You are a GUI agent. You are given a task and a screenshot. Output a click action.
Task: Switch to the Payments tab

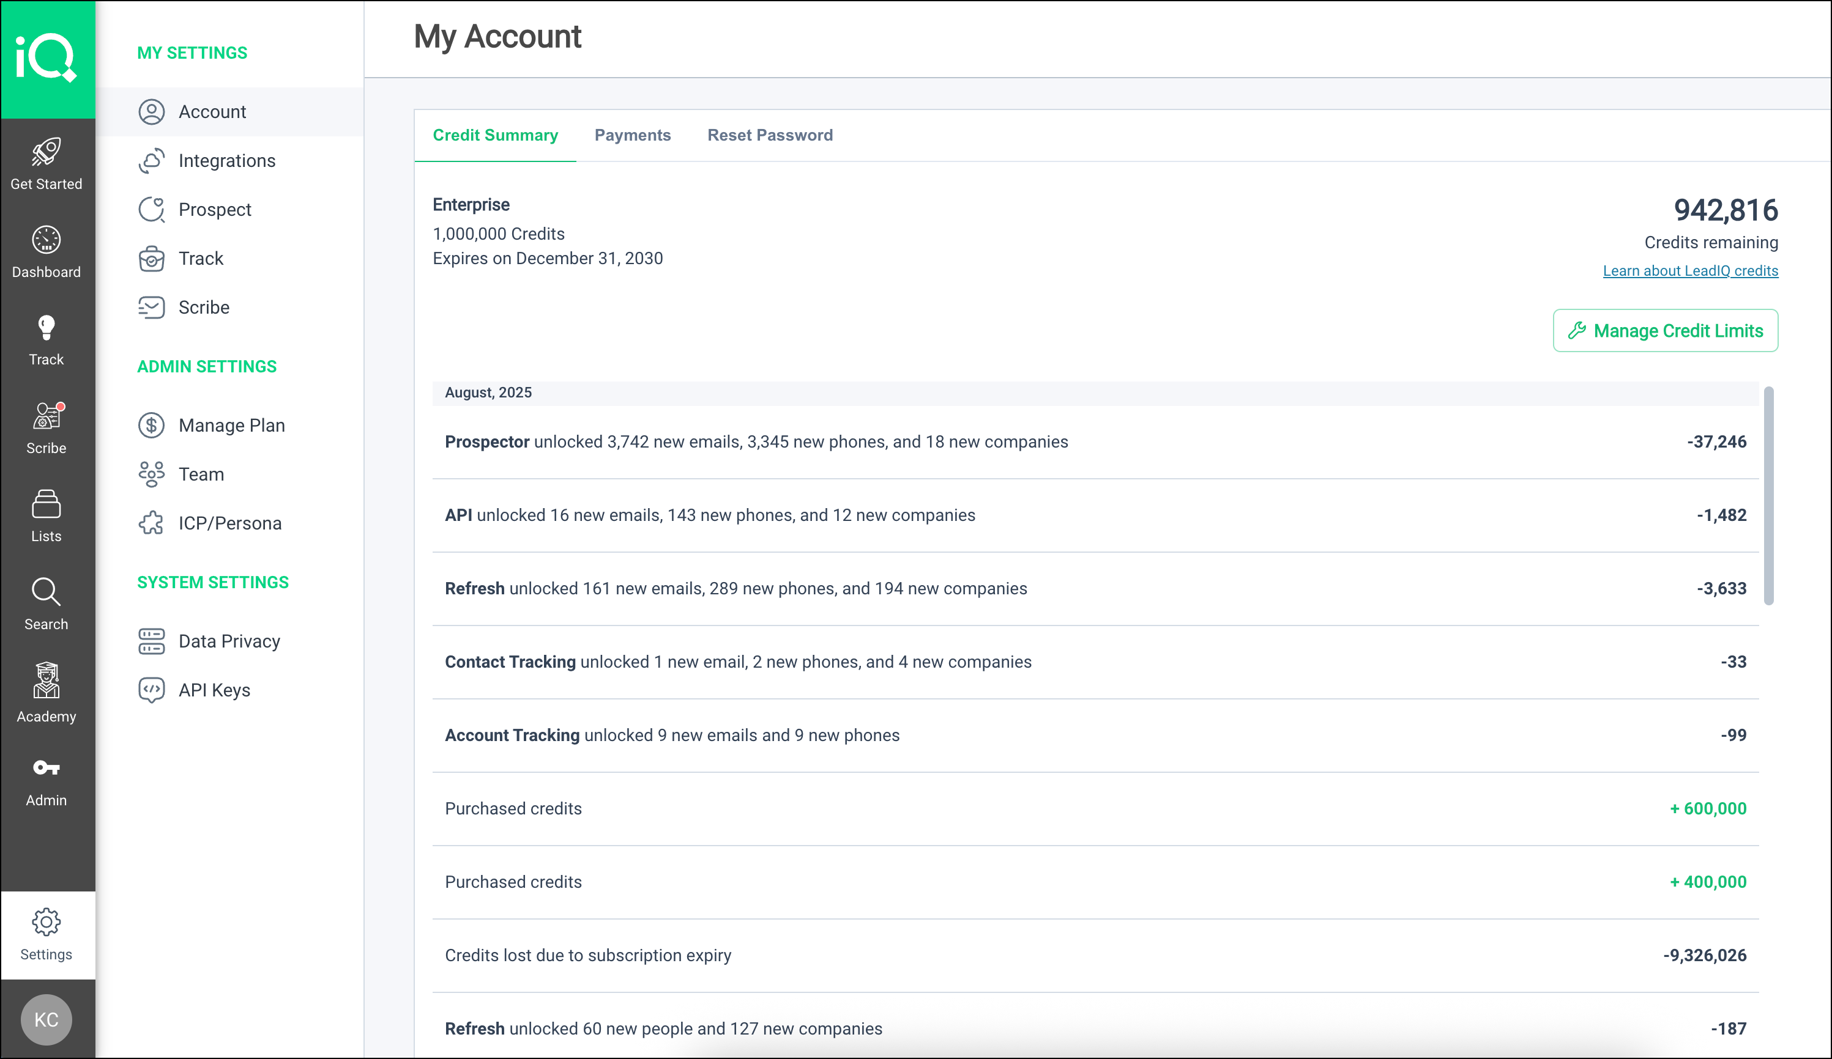point(633,135)
